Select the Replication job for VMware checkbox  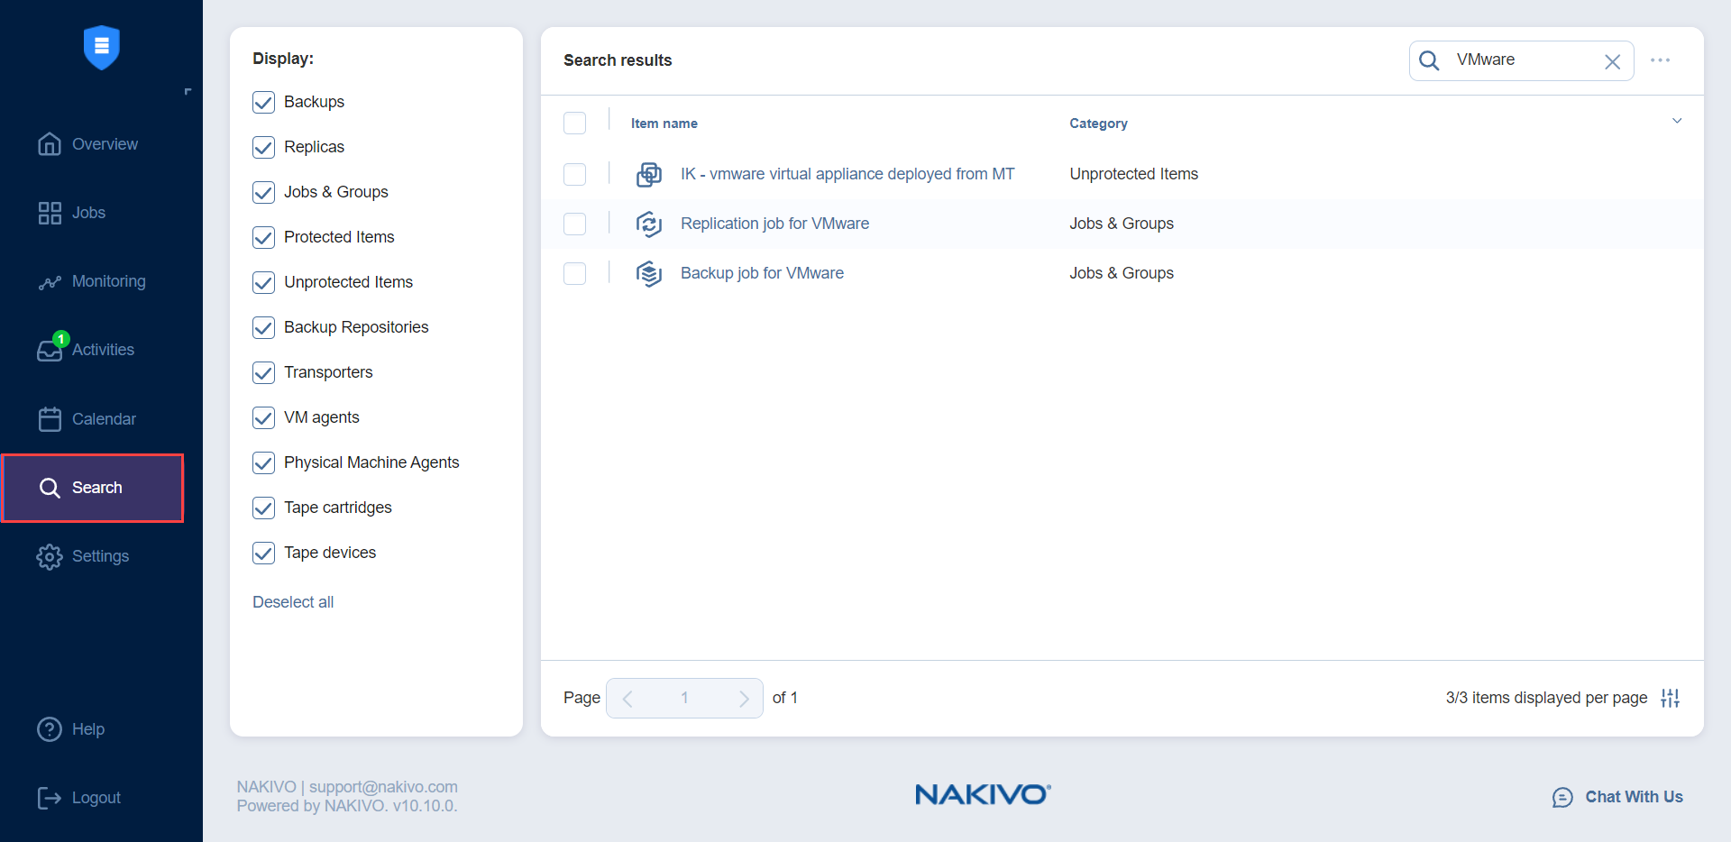point(574,224)
